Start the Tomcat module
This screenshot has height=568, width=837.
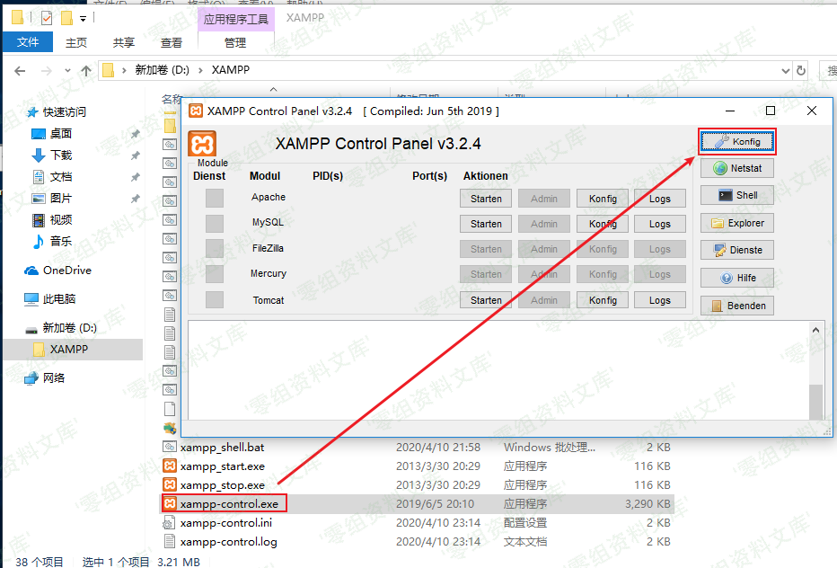[486, 300]
